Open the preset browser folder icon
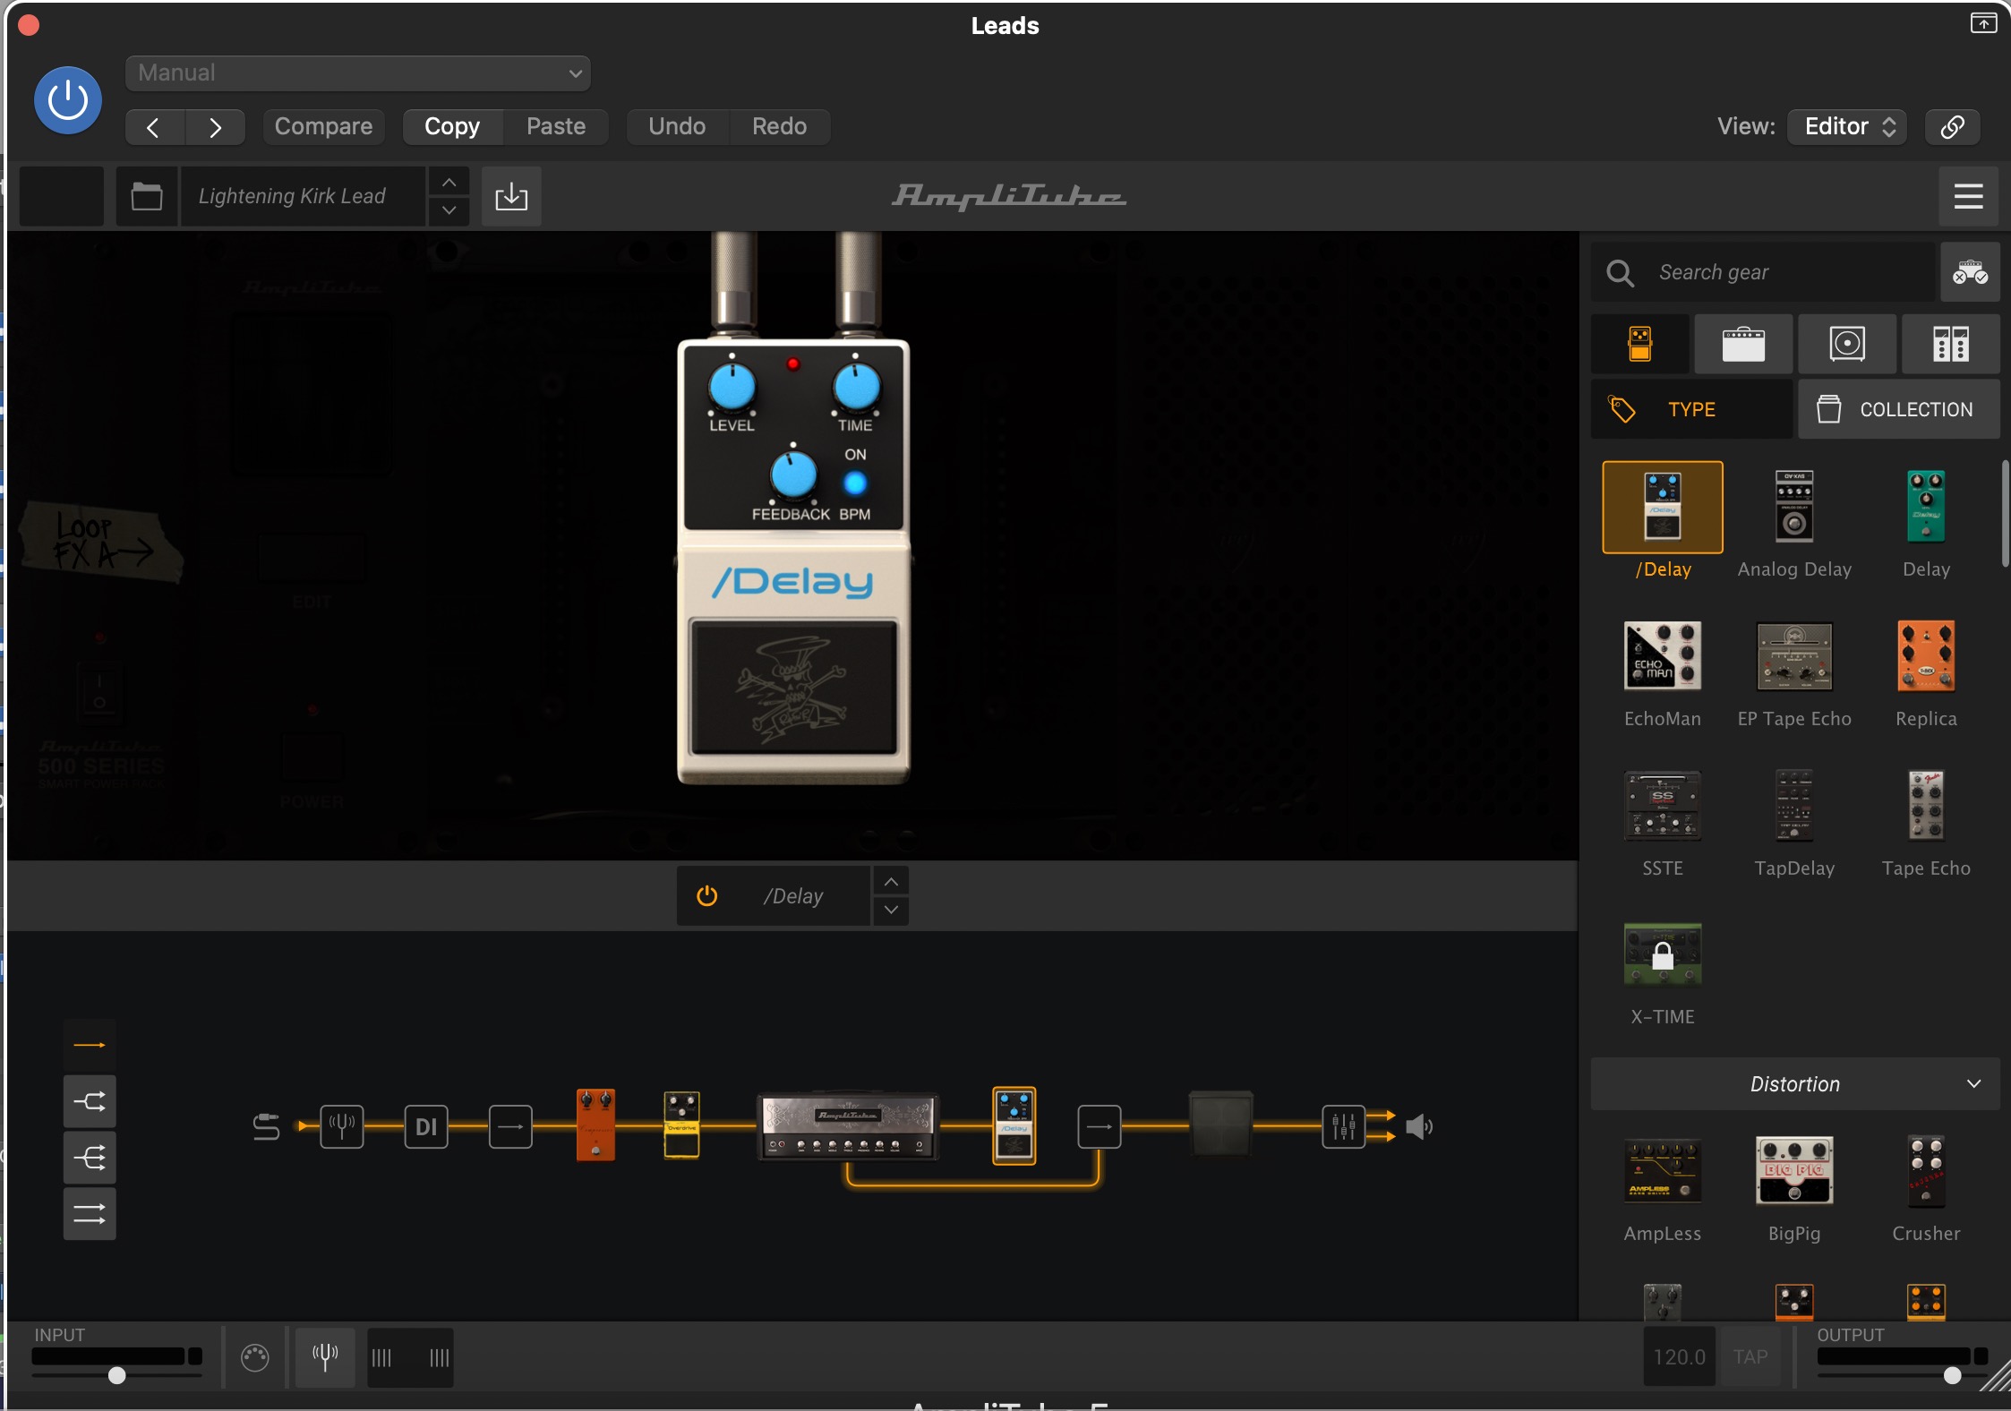Image resolution: width=2011 pixels, height=1411 pixels. click(x=147, y=196)
